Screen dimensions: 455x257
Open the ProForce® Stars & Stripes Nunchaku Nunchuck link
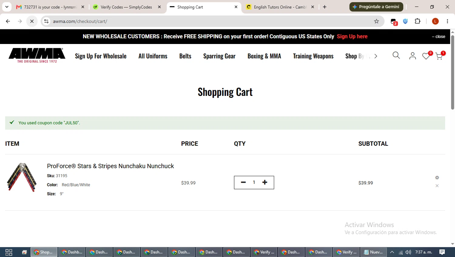click(110, 166)
